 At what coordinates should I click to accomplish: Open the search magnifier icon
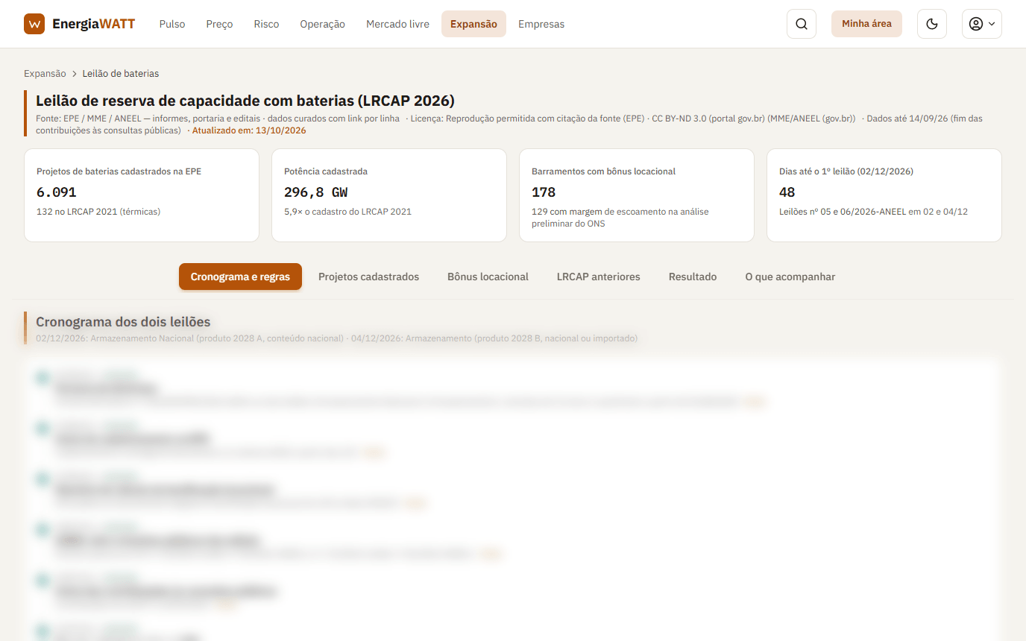tap(802, 24)
